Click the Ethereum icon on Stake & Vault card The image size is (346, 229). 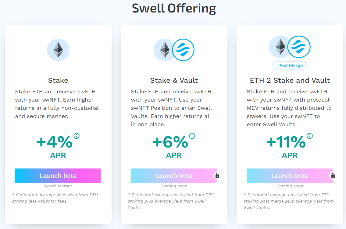pyautogui.click(x=165, y=50)
